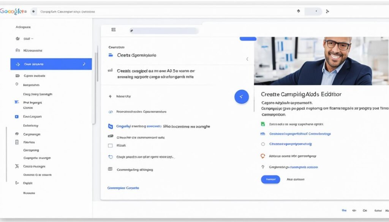Viewport: 389px width, 222px height.
Task: Open the sidebar entry beside the crossed tools icon
Action: click(34, 167)
